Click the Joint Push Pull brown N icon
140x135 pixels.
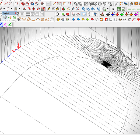point(127,14)
